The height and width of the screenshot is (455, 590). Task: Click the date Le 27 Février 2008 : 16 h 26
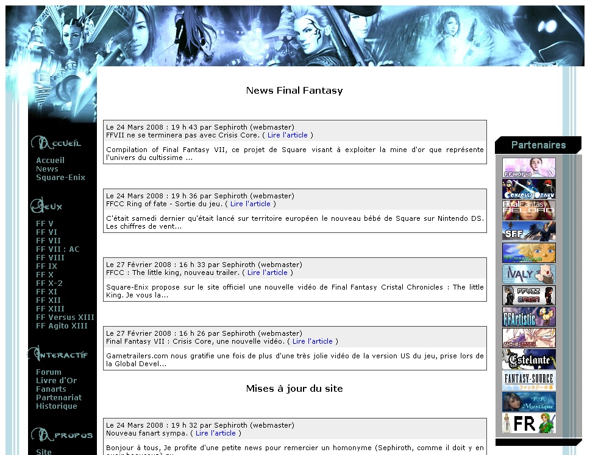coord(155,333)
